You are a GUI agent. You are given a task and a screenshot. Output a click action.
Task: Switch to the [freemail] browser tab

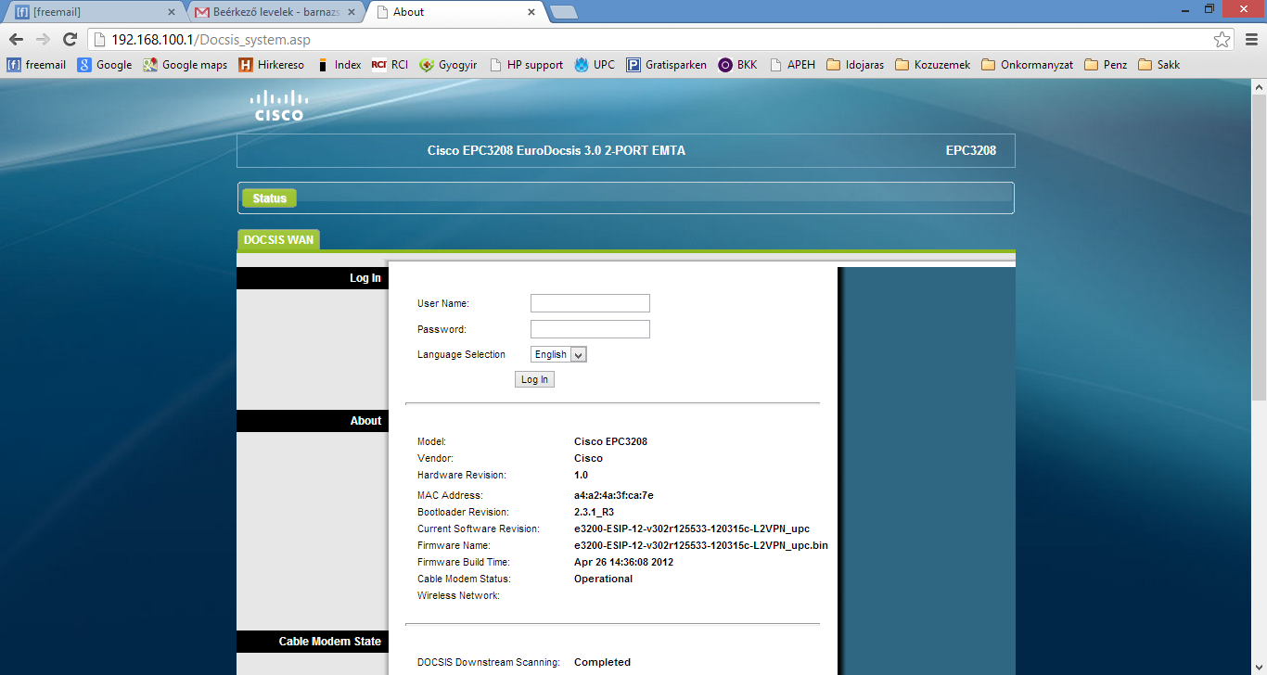pos(93,12)
